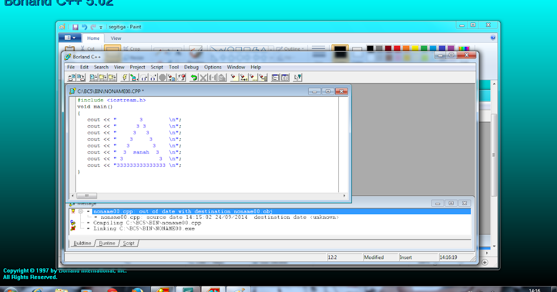This screenshot has width=557, height=292.
Task: Switch to the Script message tab
Action: tap(129, 243)
